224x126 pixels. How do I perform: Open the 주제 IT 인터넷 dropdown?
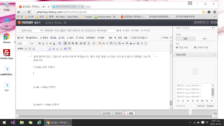(198, 28)
